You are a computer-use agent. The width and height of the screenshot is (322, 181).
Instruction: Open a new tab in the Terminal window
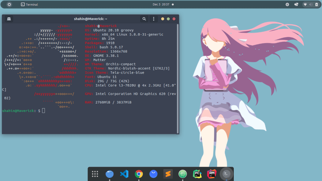(9, 19)
